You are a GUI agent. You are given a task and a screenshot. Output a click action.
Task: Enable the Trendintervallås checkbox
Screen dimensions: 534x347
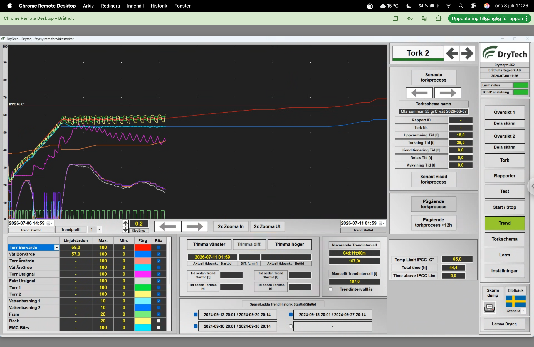coord(330,289)
